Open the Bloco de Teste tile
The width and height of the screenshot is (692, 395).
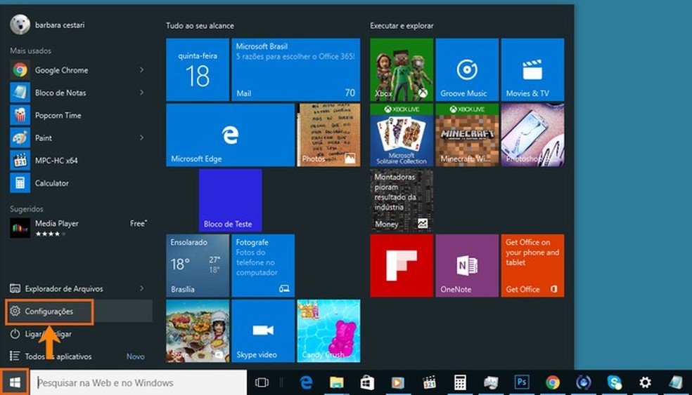pos(231,200)
